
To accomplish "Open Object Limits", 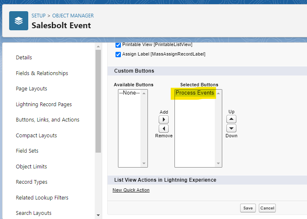I will coord(31,167).
